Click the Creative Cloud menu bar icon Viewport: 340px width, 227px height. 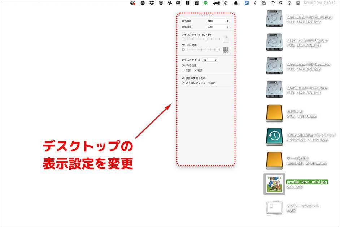[x=133, y=3]
